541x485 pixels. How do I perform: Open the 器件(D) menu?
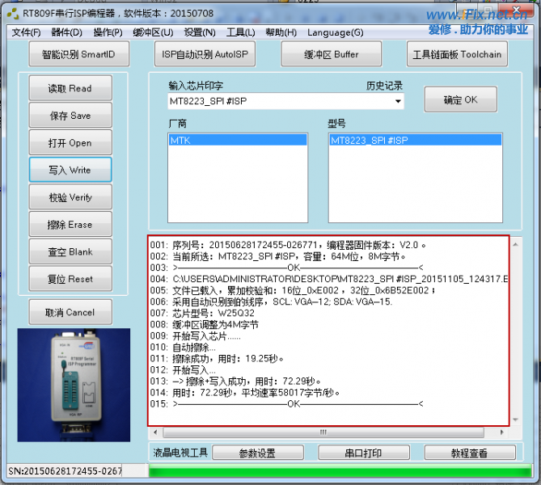click(x=66, y=32)
